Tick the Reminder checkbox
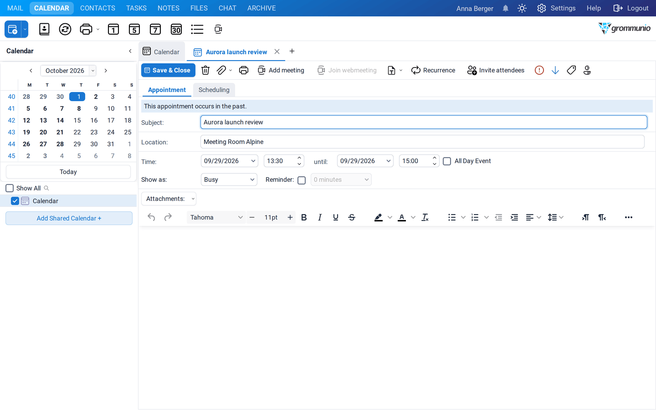 coord(302,180)
